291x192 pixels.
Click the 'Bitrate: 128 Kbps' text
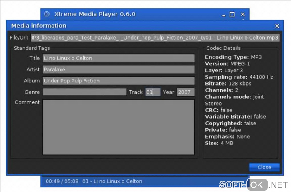coord(228,84)
